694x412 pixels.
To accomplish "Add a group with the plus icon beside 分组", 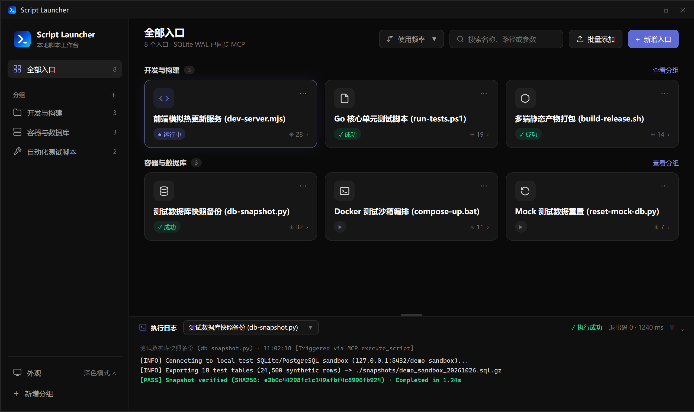I will coord(113,95).
